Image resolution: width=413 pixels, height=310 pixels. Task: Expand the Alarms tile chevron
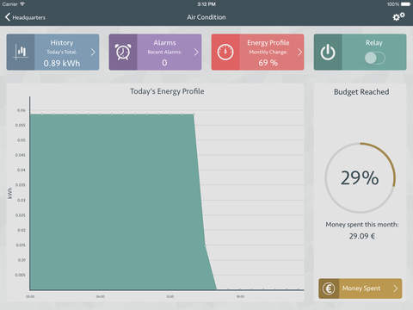click(x=196, y=53)
